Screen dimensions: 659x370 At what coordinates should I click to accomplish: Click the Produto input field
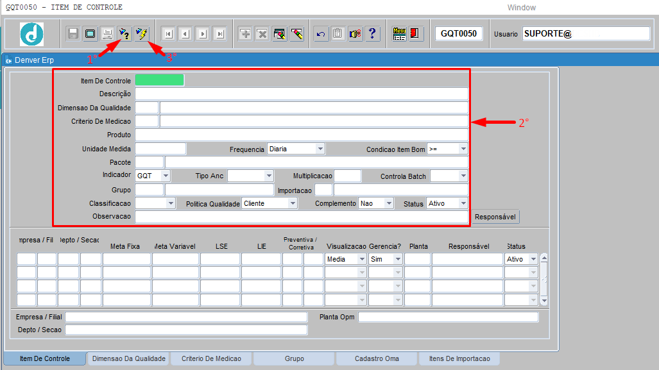[302, 135]
